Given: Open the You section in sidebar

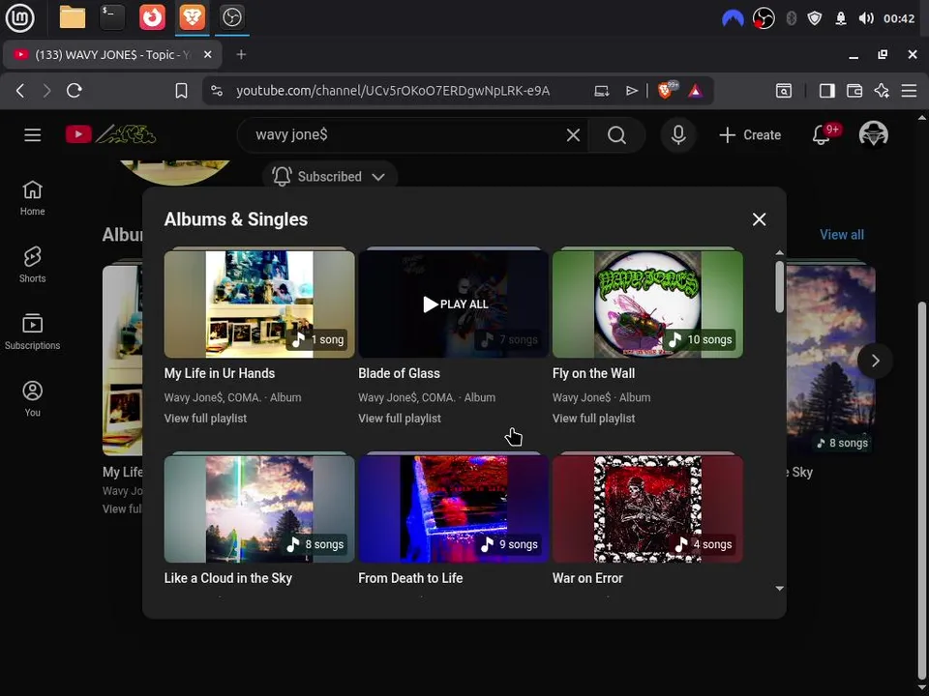Looking at the screenshot, I should (33, 399).
